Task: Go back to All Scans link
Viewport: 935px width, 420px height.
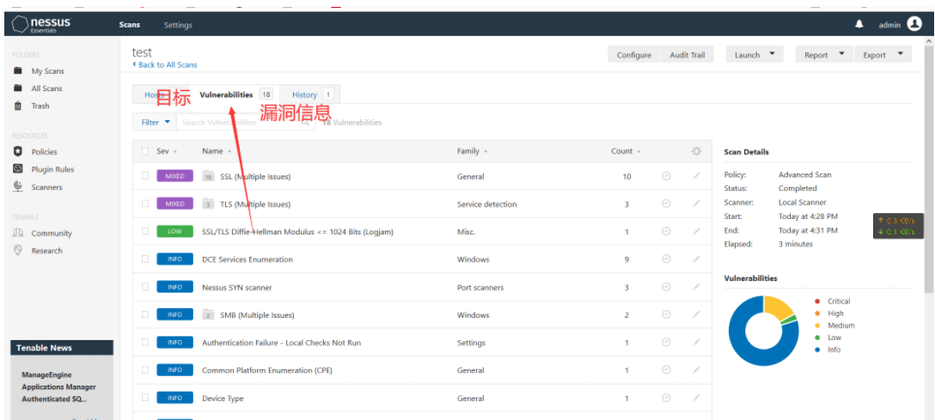Action: pos(165,65)
